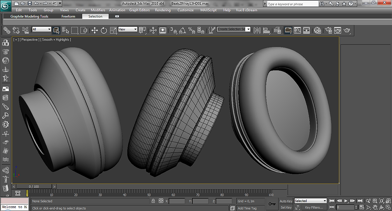Click Select by Name icon
The width and height of the screenshot is (392, 211).
point(66,30)
